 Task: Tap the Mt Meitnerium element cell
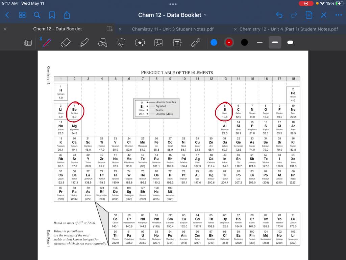pyautogui.click(x=170, y=193)
